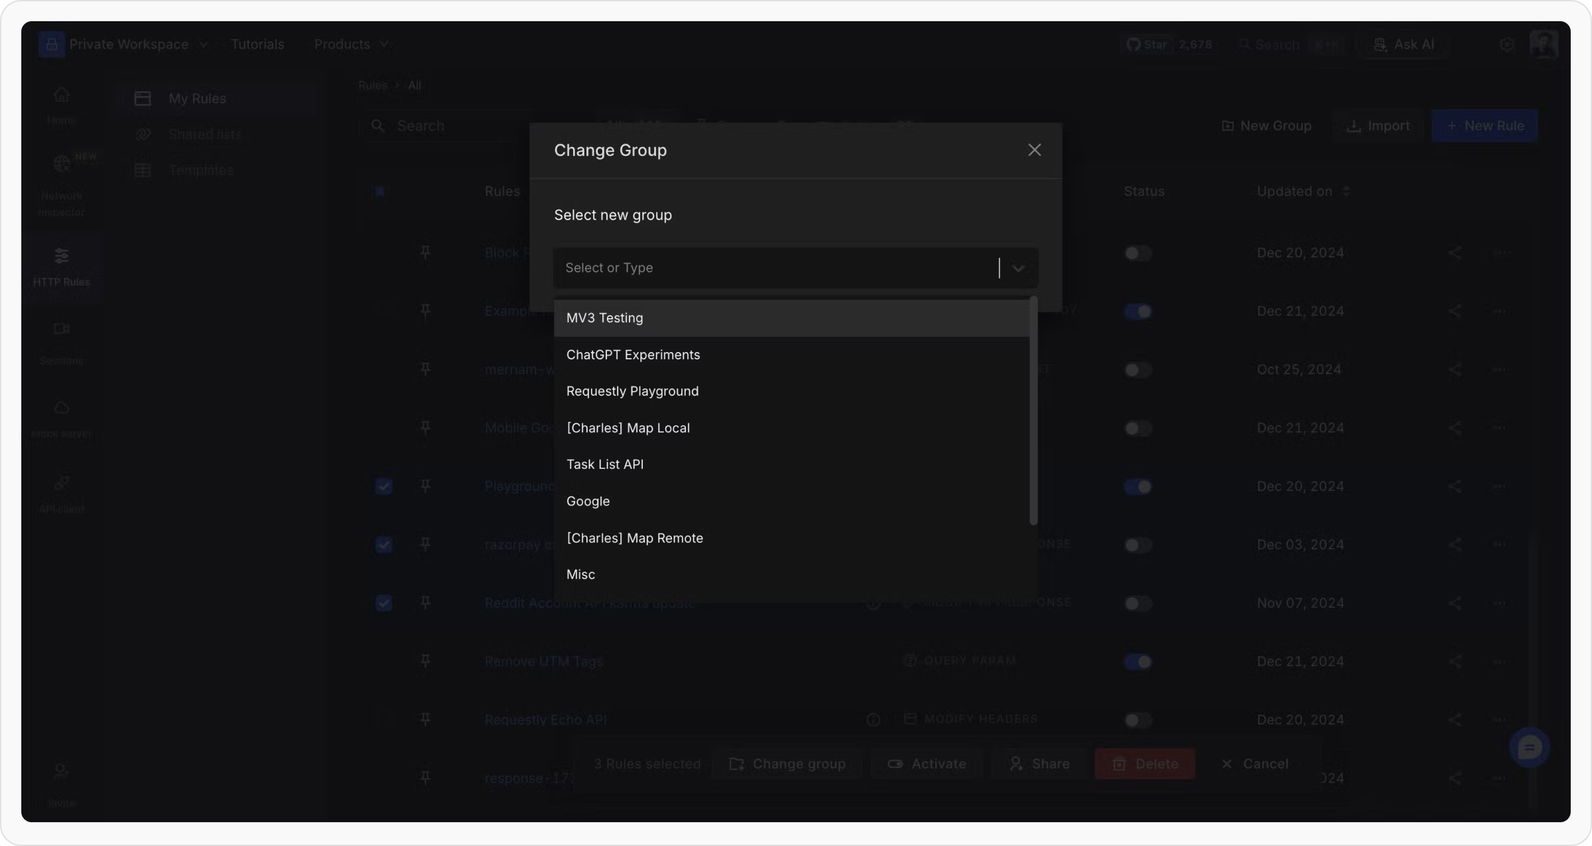Click share icon on Oct 25, 2024 row

1455,370
